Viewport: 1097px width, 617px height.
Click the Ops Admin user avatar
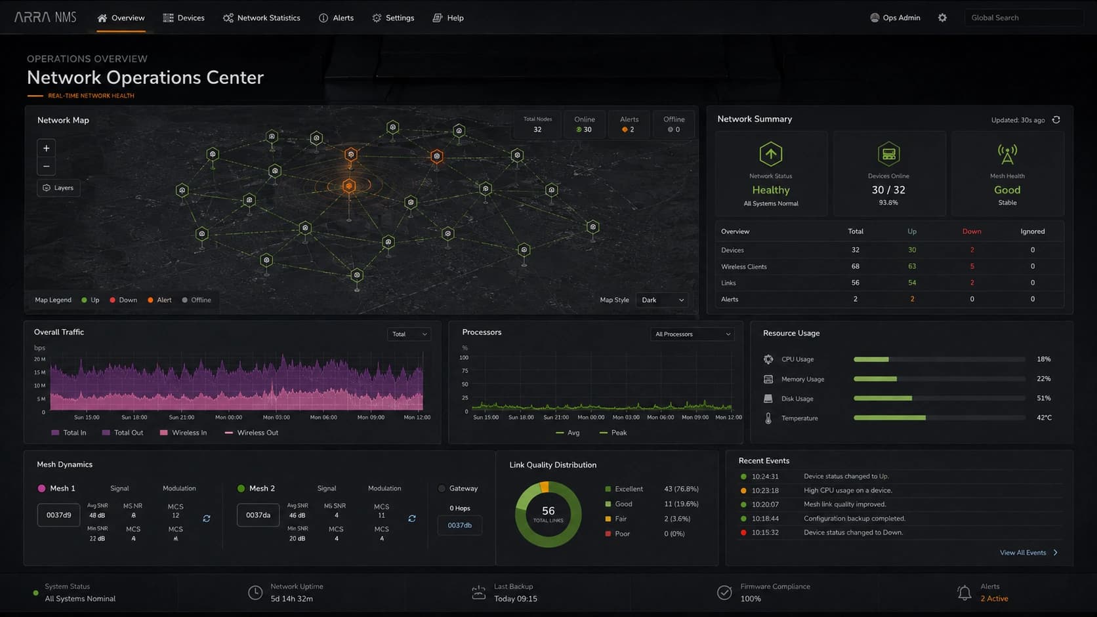(875, 18)
